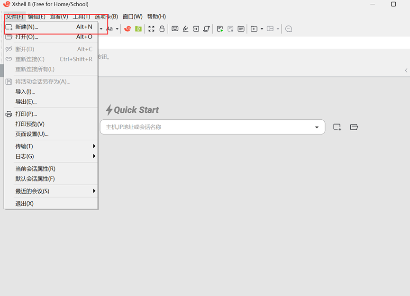Open the 编辑(E) menu bar item
Screen dimensions: 410x296
coord(36,17)
